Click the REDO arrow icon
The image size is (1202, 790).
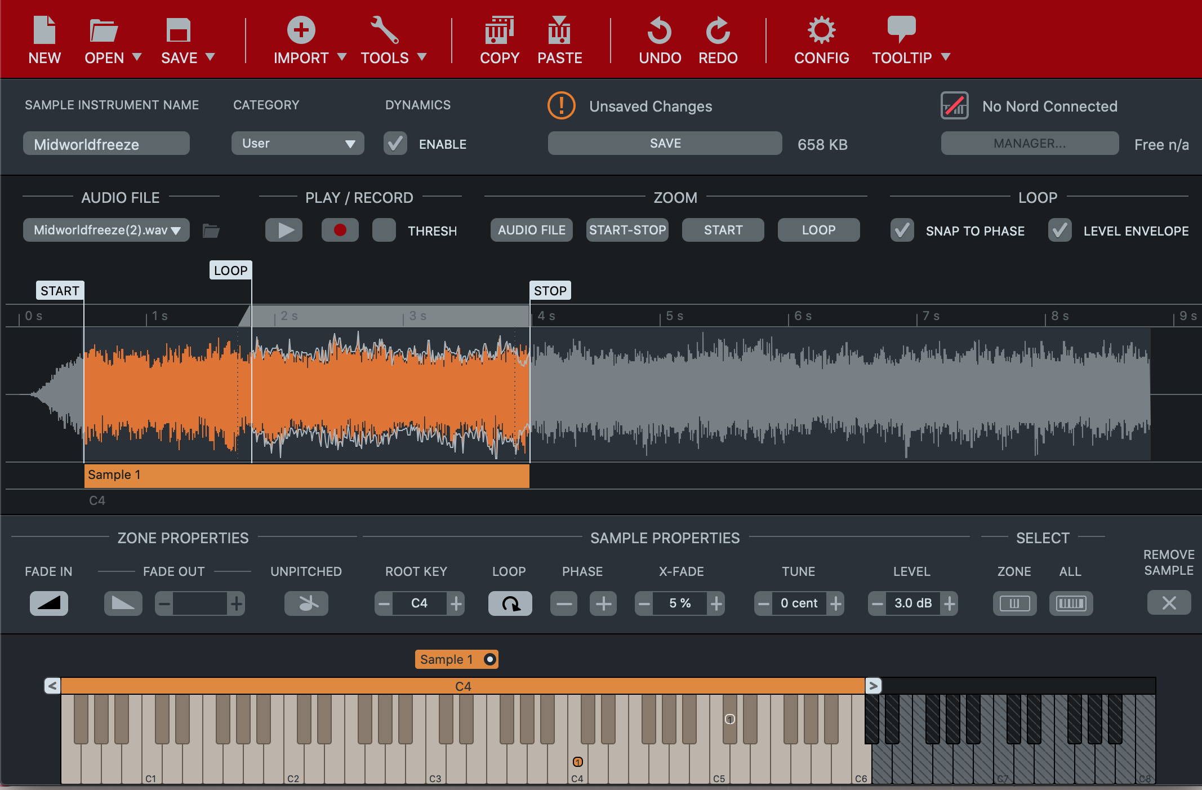718,30
